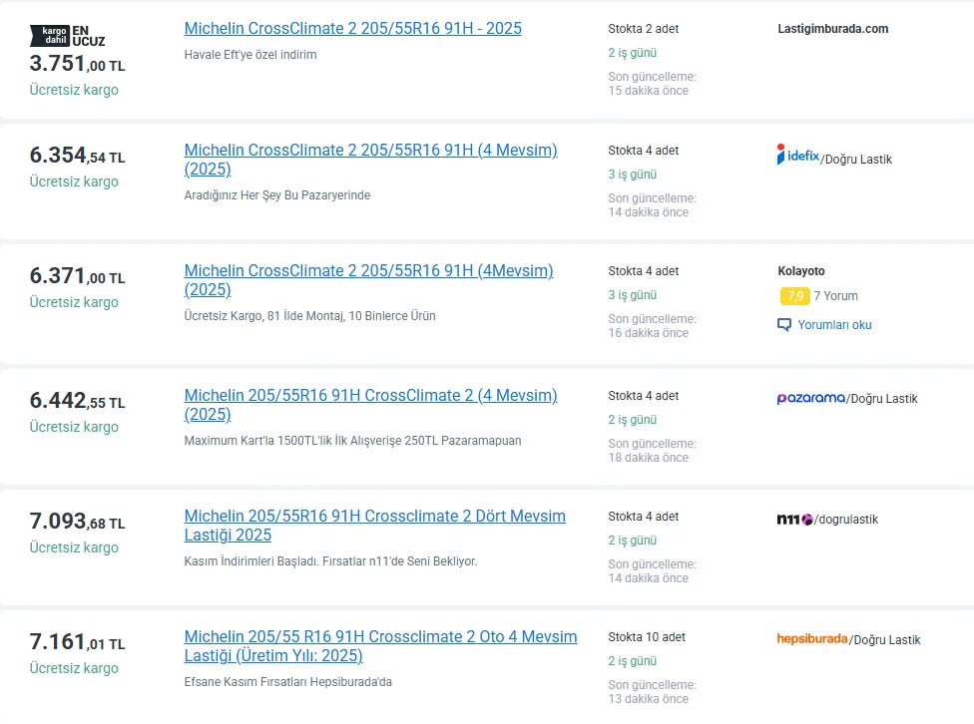Screen dimensions: 974x724
Task: Click 'Efsane Kasım Fırsatları Hepsiburada'da' text
Action: click(x=287, y=682)
